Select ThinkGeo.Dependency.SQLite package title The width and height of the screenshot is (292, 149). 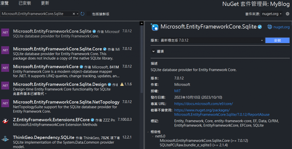pyautogui.click(x=44, y=138)
